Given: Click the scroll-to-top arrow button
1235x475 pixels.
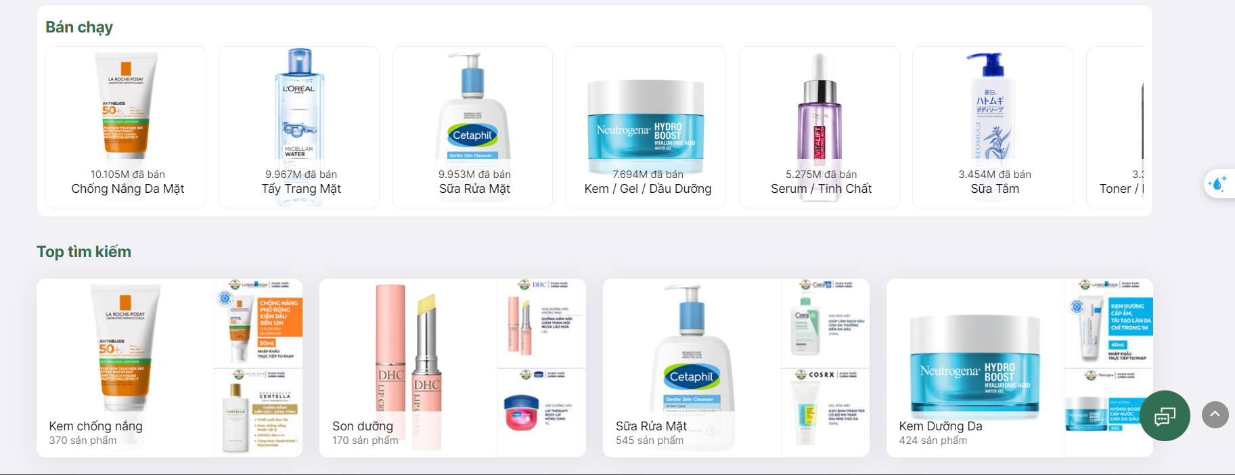Looking at the screenshot, I should point(1215,414).
